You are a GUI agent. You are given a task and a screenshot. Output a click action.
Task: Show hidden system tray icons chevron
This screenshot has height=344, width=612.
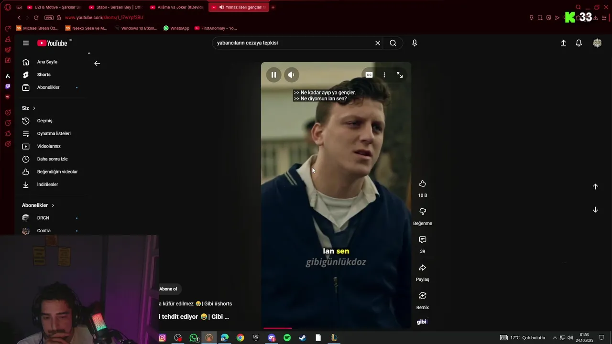pyautogui.click(x=554, y=338)
